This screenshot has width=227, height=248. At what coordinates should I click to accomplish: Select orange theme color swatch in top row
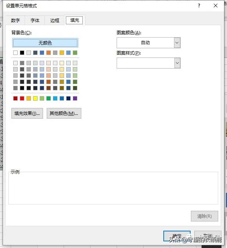pos(49,53)
